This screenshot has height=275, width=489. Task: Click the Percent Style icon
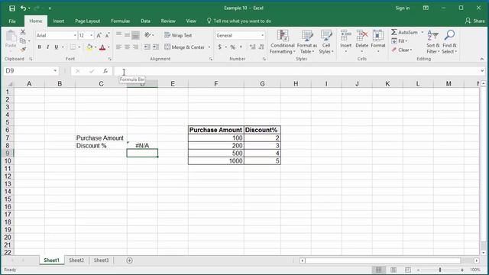(232, 47)
